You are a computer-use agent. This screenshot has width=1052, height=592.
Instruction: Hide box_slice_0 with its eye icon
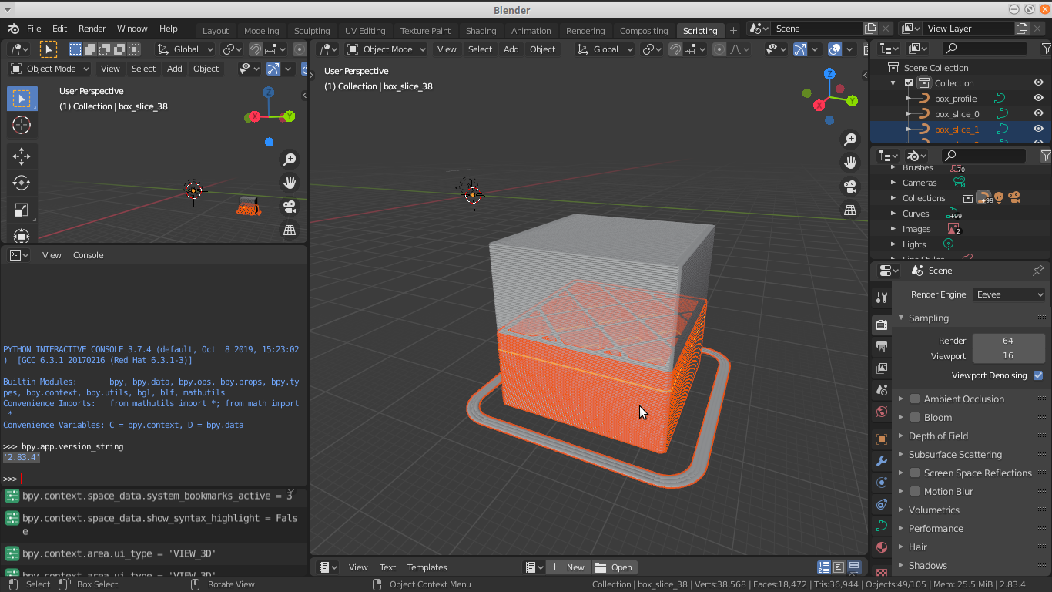1038,113
